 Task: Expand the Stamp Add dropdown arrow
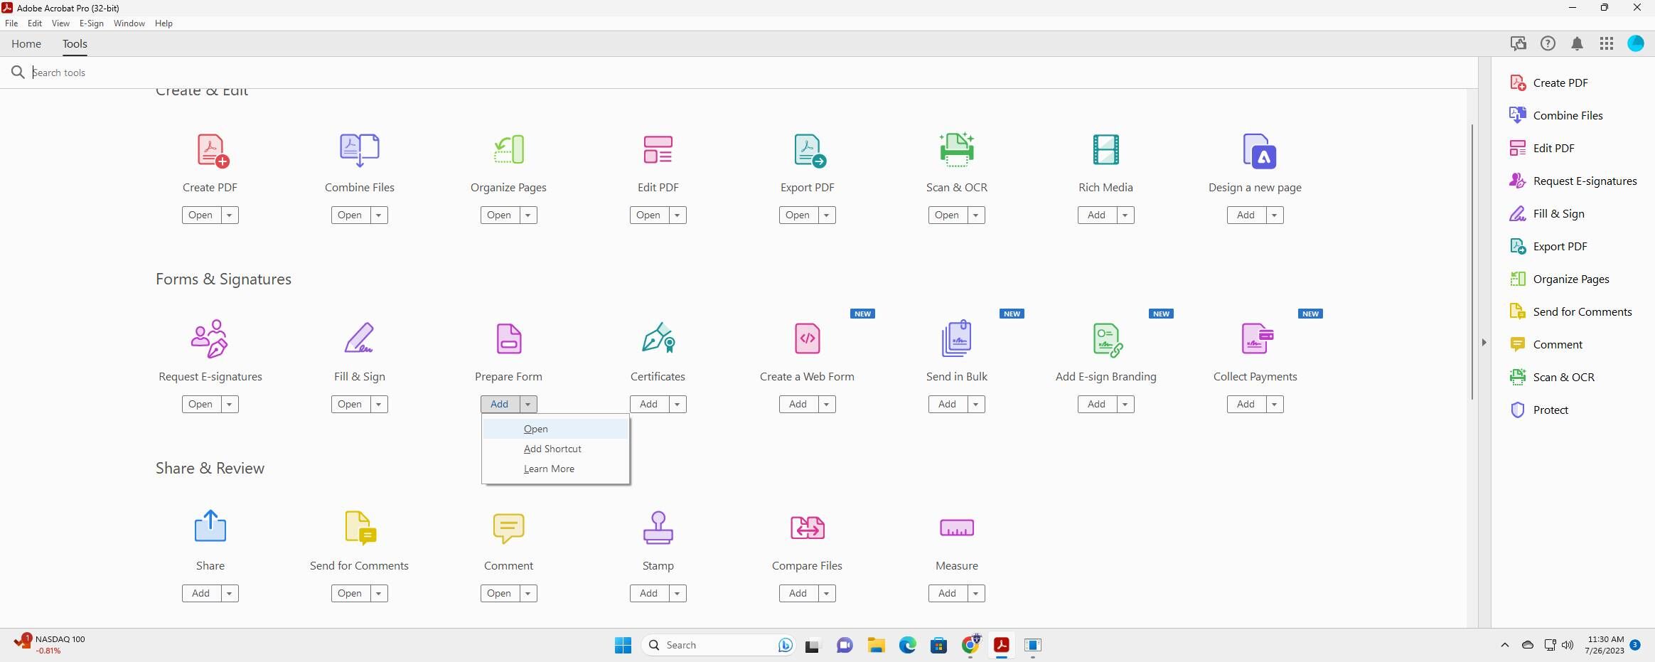coord(677,593)
